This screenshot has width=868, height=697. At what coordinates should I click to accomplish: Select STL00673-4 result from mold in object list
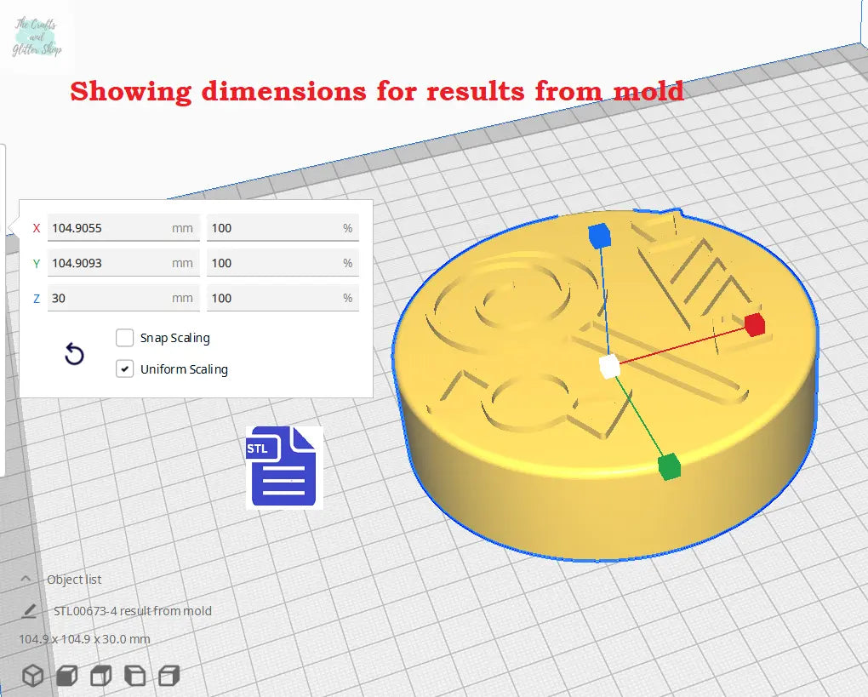coord(133,610)
